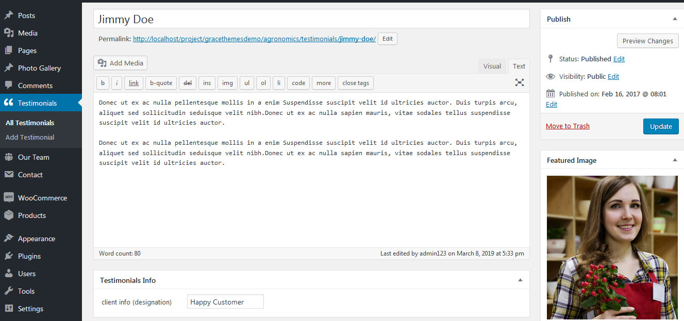This screenshot has width=684, height=321.
Task: Insert blockquote with b-quote button
Action: [161, 83]
